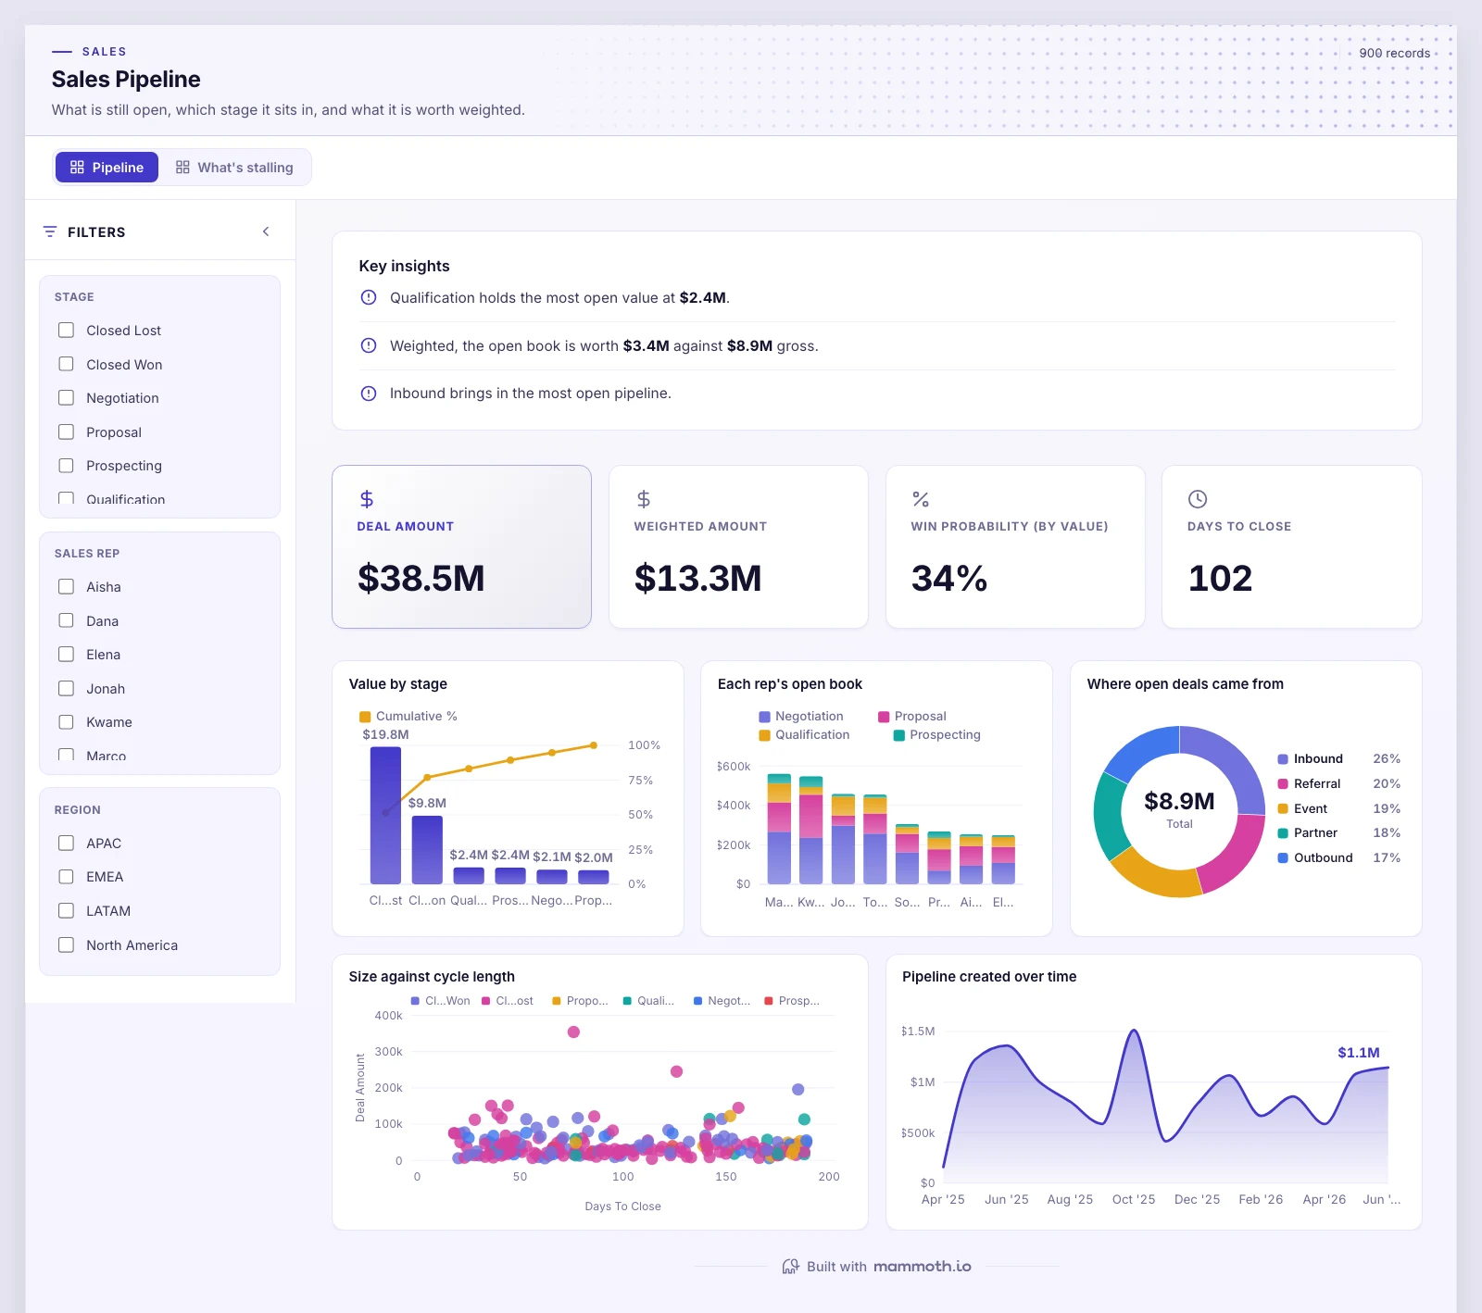Select the Weighted Amount metric card

click(x=738, y=546)
